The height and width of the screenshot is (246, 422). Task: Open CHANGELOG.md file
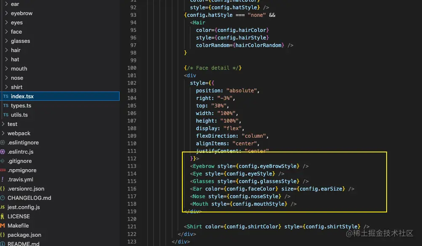pos(29,198)
